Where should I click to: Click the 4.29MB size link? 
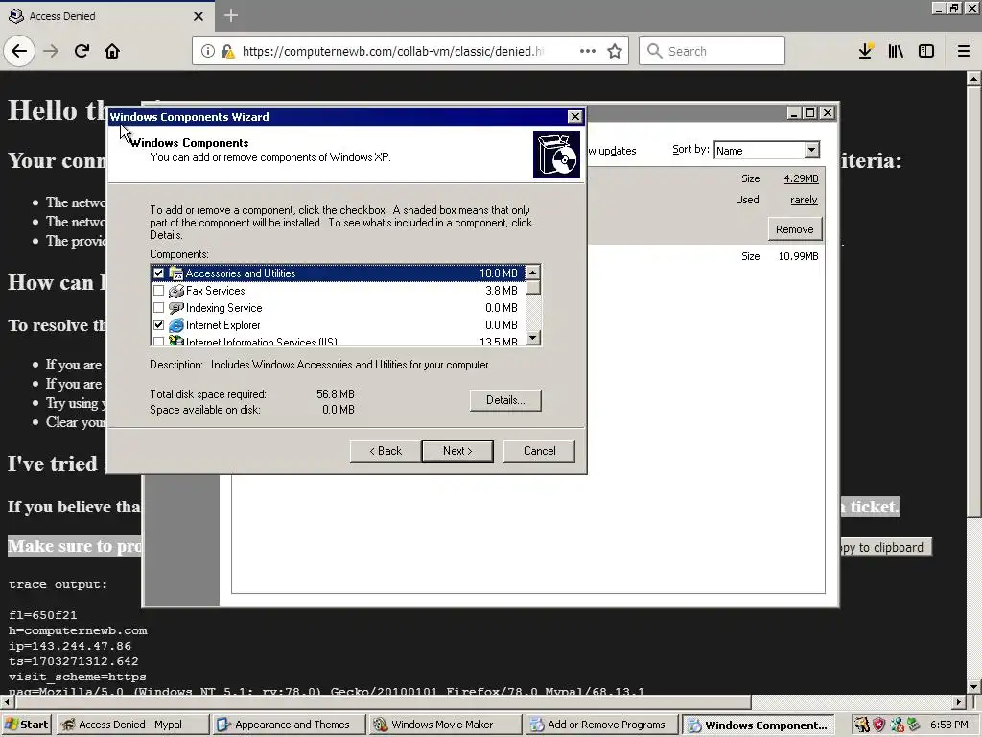click(x=801, y=178)
